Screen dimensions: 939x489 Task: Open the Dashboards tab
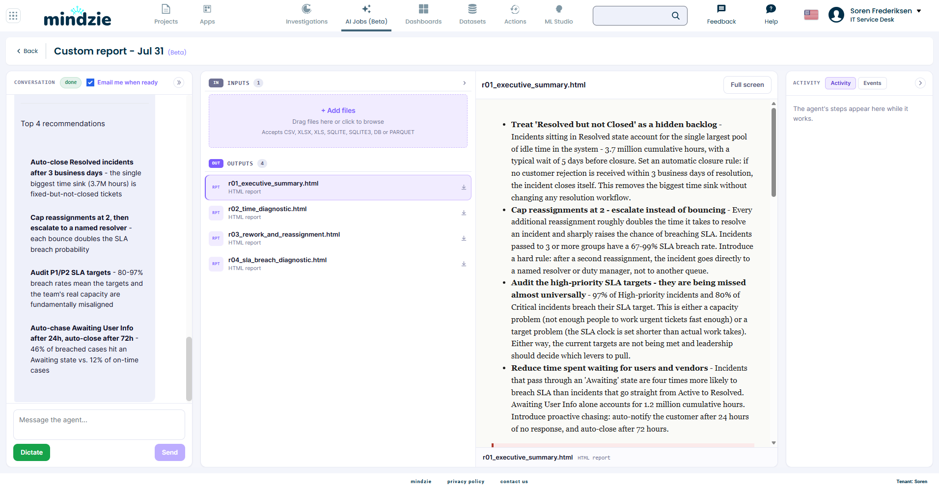423,15
